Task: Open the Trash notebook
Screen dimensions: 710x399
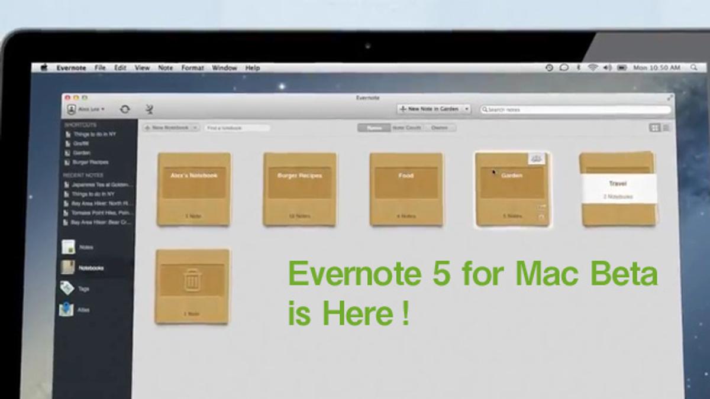Action: click(x=192, y=286)
